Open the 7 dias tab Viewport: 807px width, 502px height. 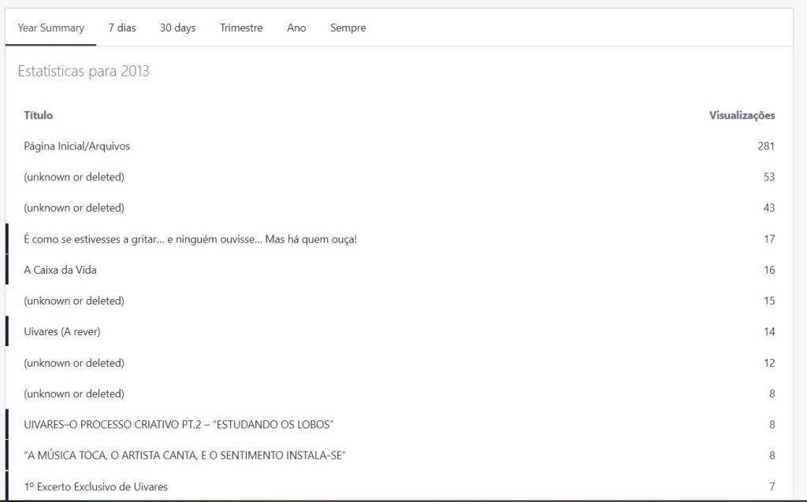(x=122, y=28)
